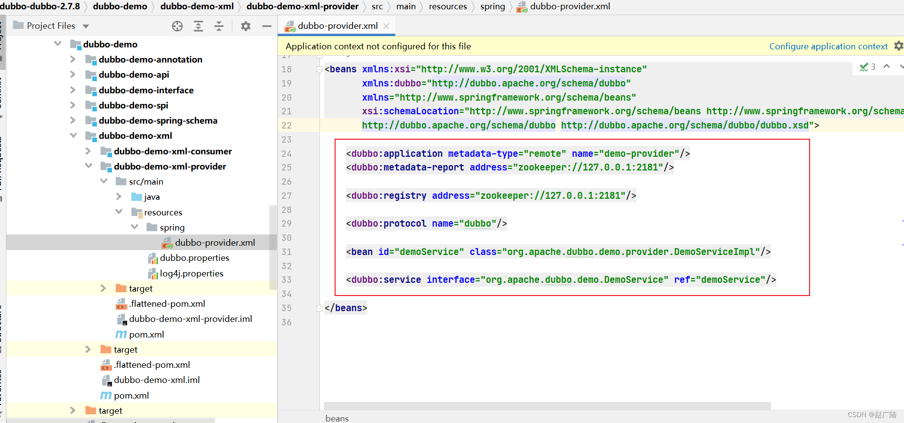This screenshot has height=423, width=904.
Task: Collapse the spring folder node
Action: click(x=134, y=227)
